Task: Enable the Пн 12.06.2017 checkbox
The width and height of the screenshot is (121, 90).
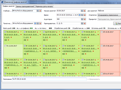Action: pyautogui.click(x=5, y=46)
